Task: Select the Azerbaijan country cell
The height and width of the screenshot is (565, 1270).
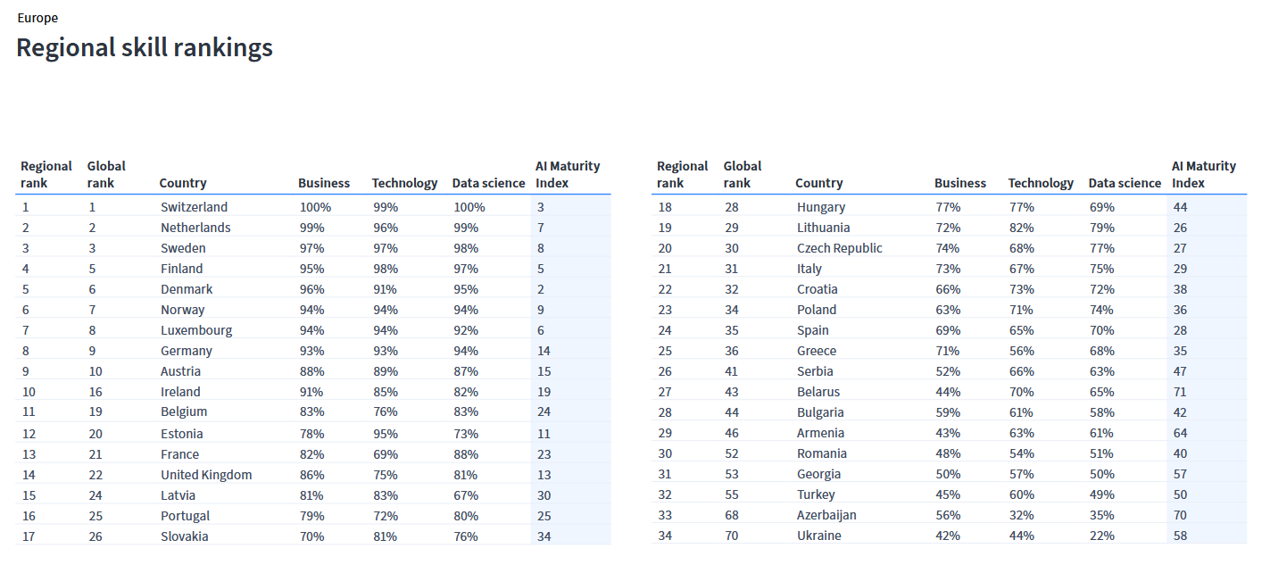Action: 826,515
